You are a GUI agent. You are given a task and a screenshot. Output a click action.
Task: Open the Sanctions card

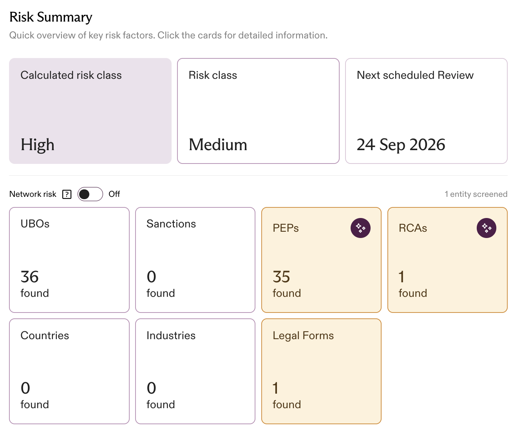click(x=195, y=260)
